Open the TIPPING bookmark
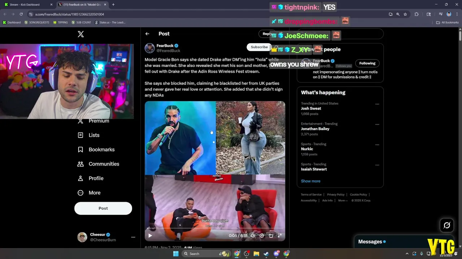The width and height of the screenshot is (462, 259). coord(60,22)
